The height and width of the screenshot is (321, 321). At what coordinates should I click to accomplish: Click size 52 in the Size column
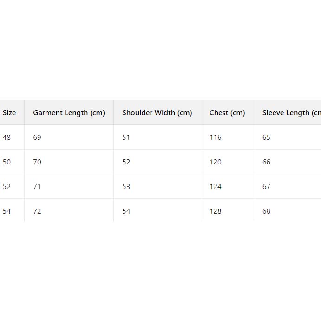pos(7,187)
